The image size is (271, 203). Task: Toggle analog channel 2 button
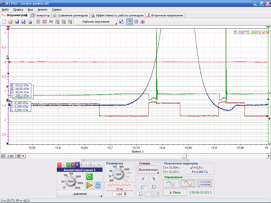coord(64,165)
